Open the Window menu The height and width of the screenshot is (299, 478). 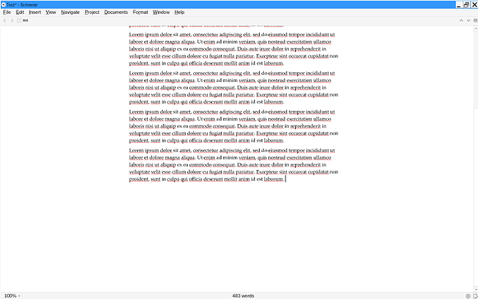pos(161,12)
